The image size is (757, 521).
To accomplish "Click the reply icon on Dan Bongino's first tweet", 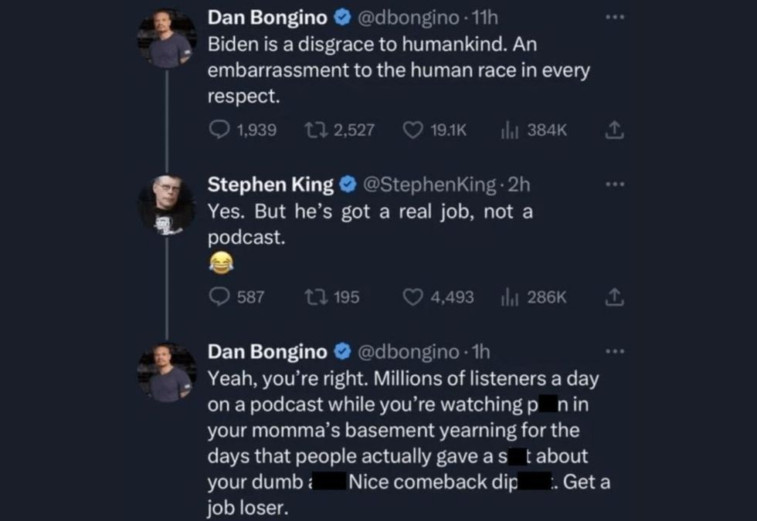I will point(219,130).
